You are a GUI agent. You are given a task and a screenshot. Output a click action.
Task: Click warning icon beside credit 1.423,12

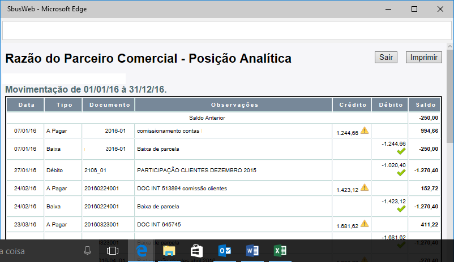pyautogui.click(x=365, y=187)
